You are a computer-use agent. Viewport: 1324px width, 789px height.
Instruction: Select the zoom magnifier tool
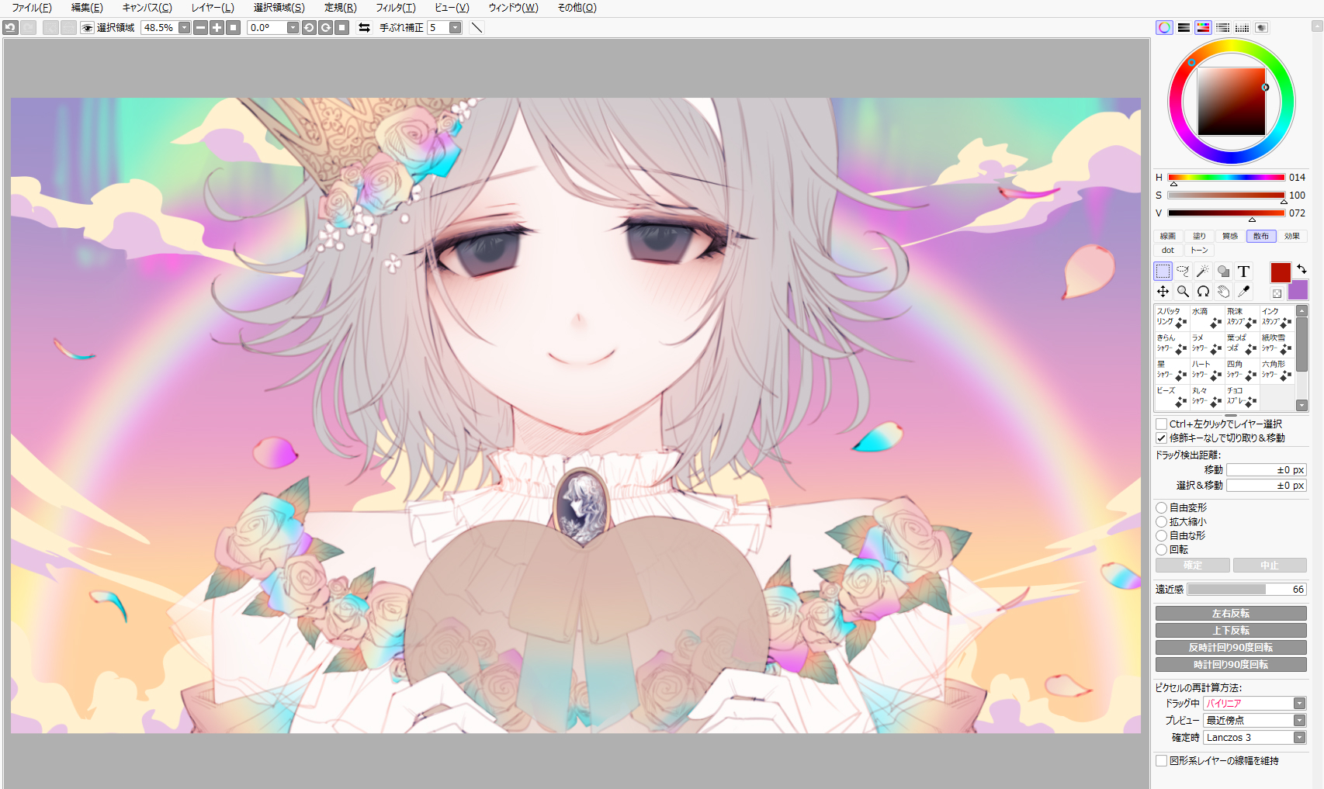tap(1183, 291)
